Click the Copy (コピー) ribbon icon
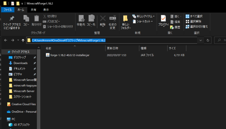Screen dimensions: 226x129 [26, 21]
